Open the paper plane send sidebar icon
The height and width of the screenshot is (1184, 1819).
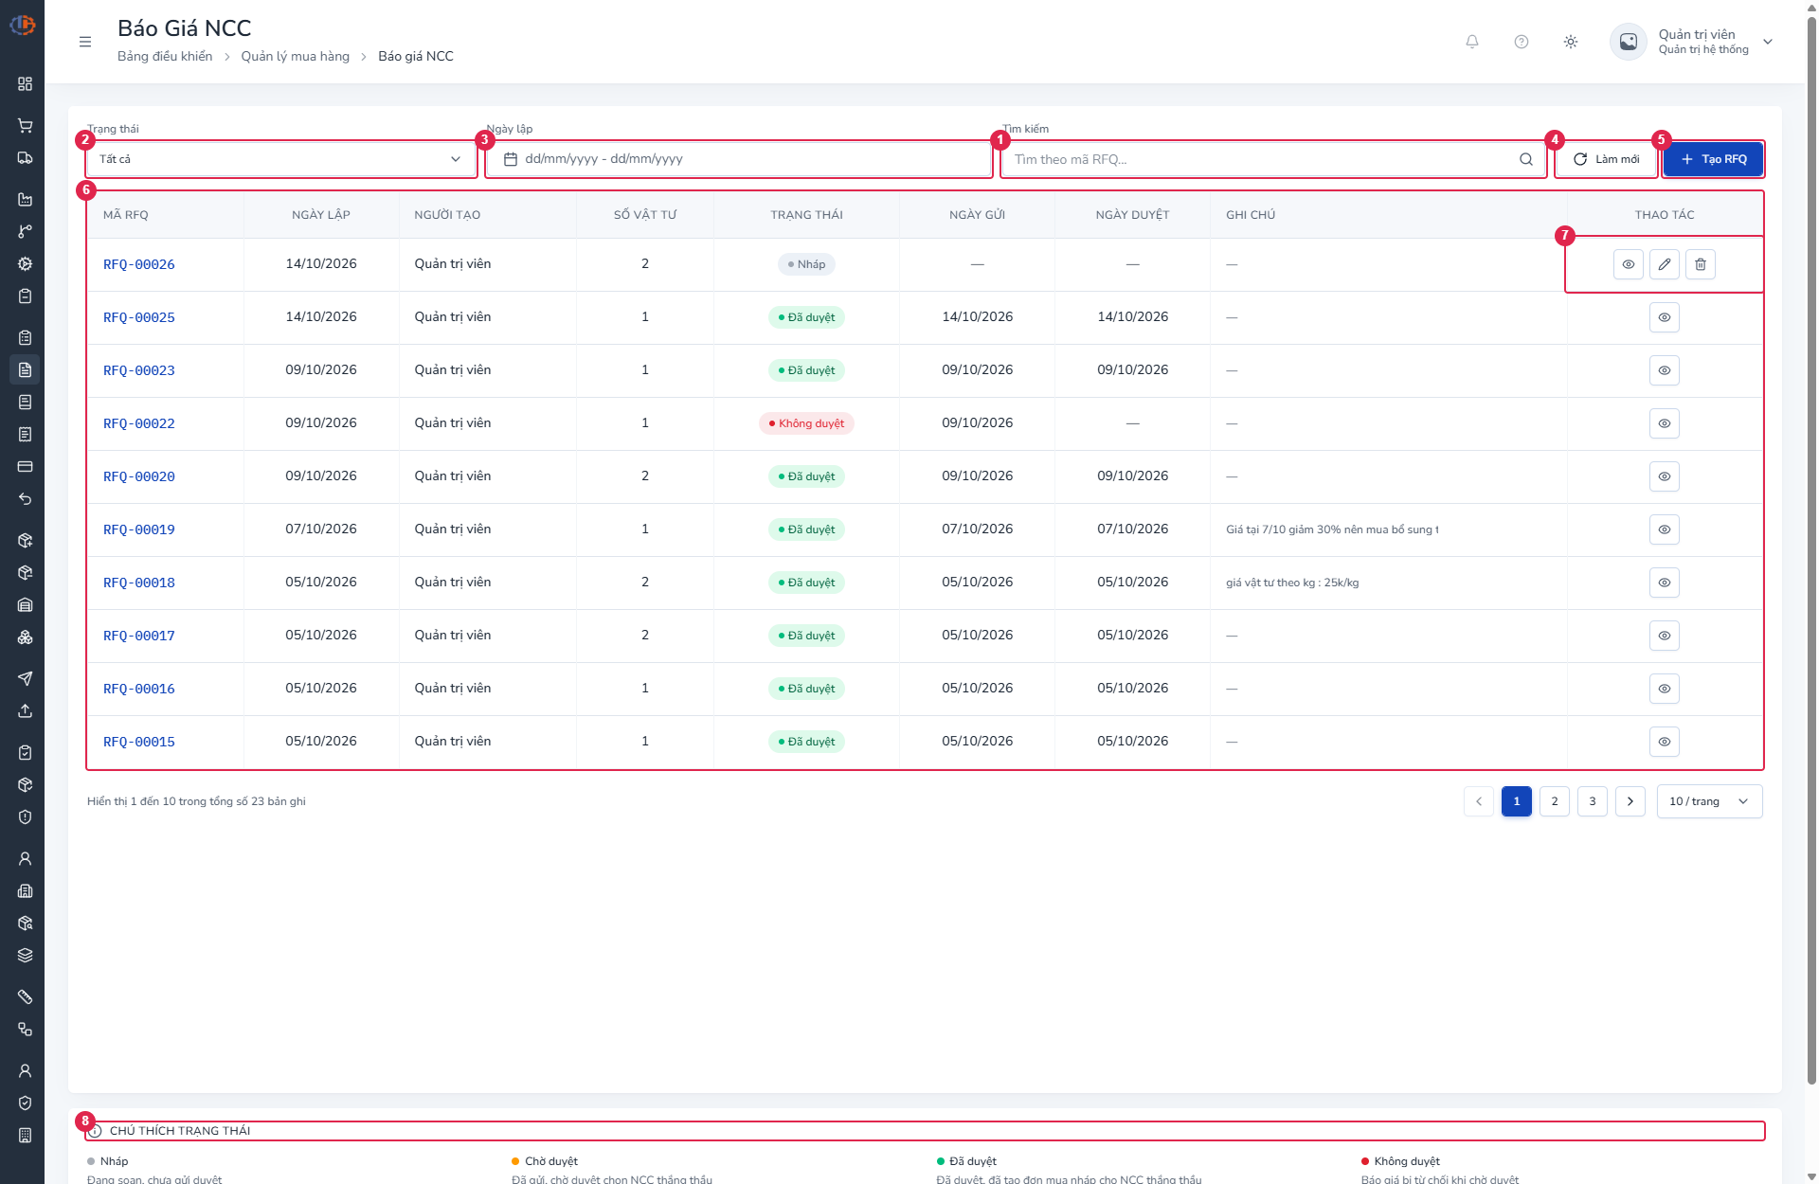[x=26, y=678]
